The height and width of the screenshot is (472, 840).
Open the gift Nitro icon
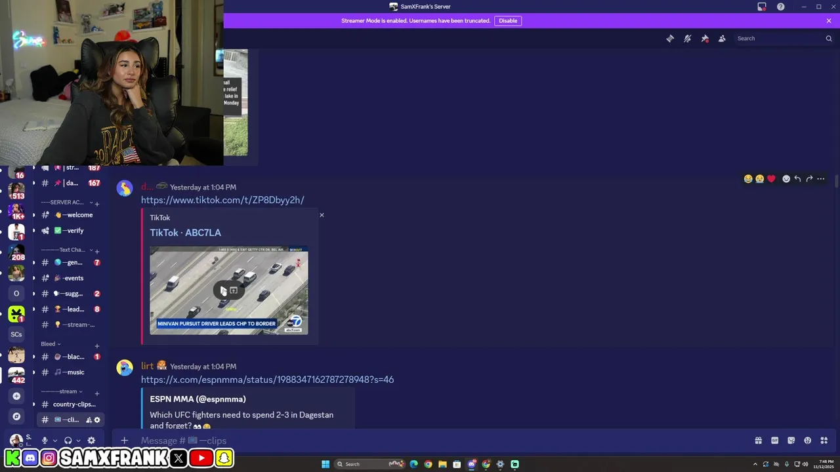(x=758, y=441)
